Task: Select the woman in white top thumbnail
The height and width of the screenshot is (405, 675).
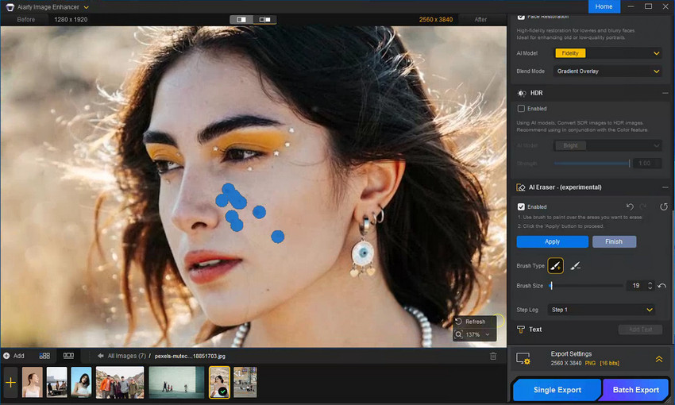Action: pos(33,382)
